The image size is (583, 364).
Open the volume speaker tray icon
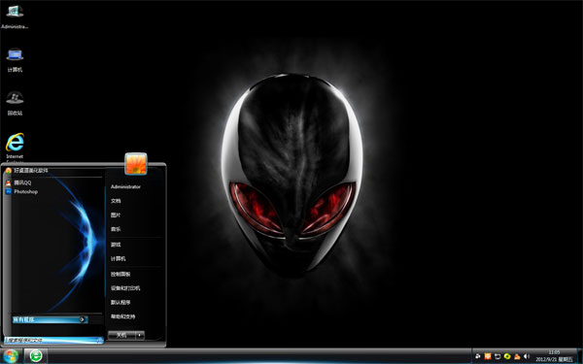[527, 356]
